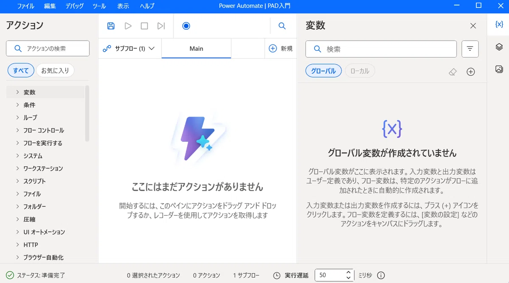
Task: Focus the variables 検索 field
Action: (x=381, y=49)
